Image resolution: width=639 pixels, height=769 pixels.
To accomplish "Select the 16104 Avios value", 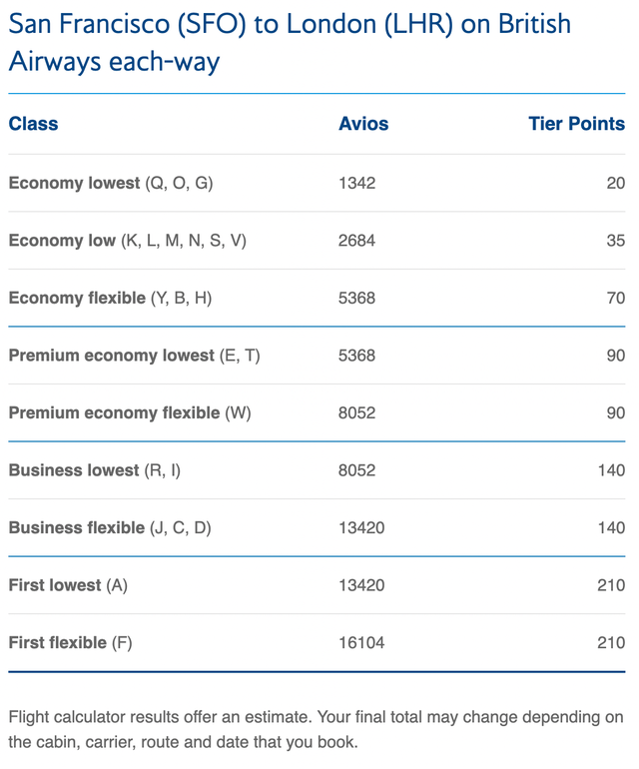I will pyautogui.click(x=361, y=642).
